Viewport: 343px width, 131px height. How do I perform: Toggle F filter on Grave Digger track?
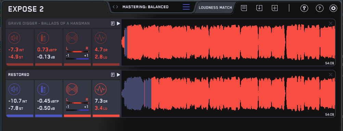[113, 23]
